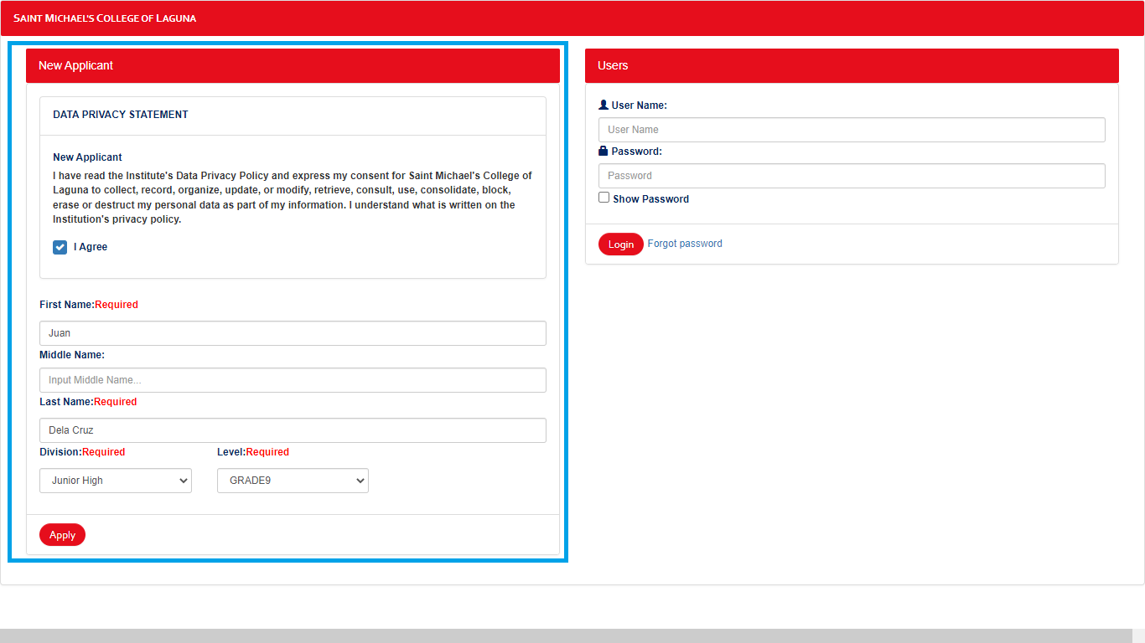Screen dimensions: 1145x643
Task: Click the User Name text field
Action: tap(852, 129)
